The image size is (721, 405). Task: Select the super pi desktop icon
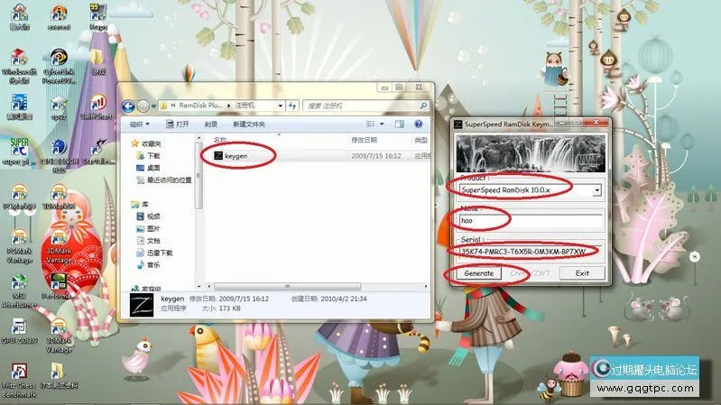[19, 152]
